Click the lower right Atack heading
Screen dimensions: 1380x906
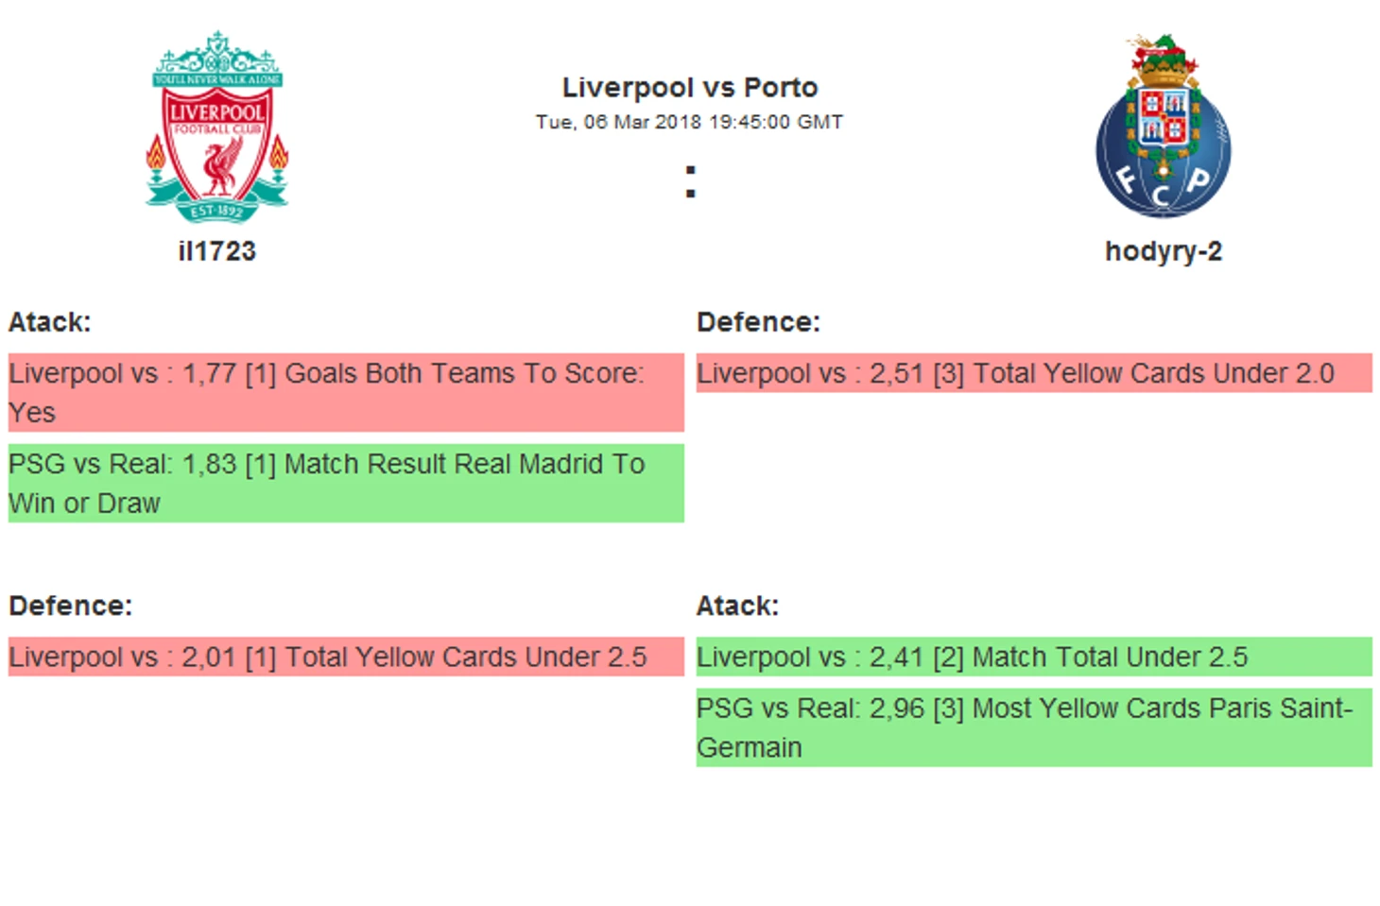click(737, 606)
